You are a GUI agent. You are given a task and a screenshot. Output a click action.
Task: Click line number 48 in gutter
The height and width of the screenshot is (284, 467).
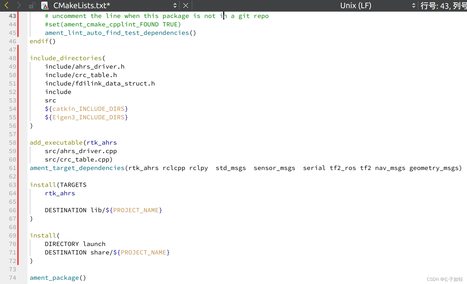coord(12,58)
